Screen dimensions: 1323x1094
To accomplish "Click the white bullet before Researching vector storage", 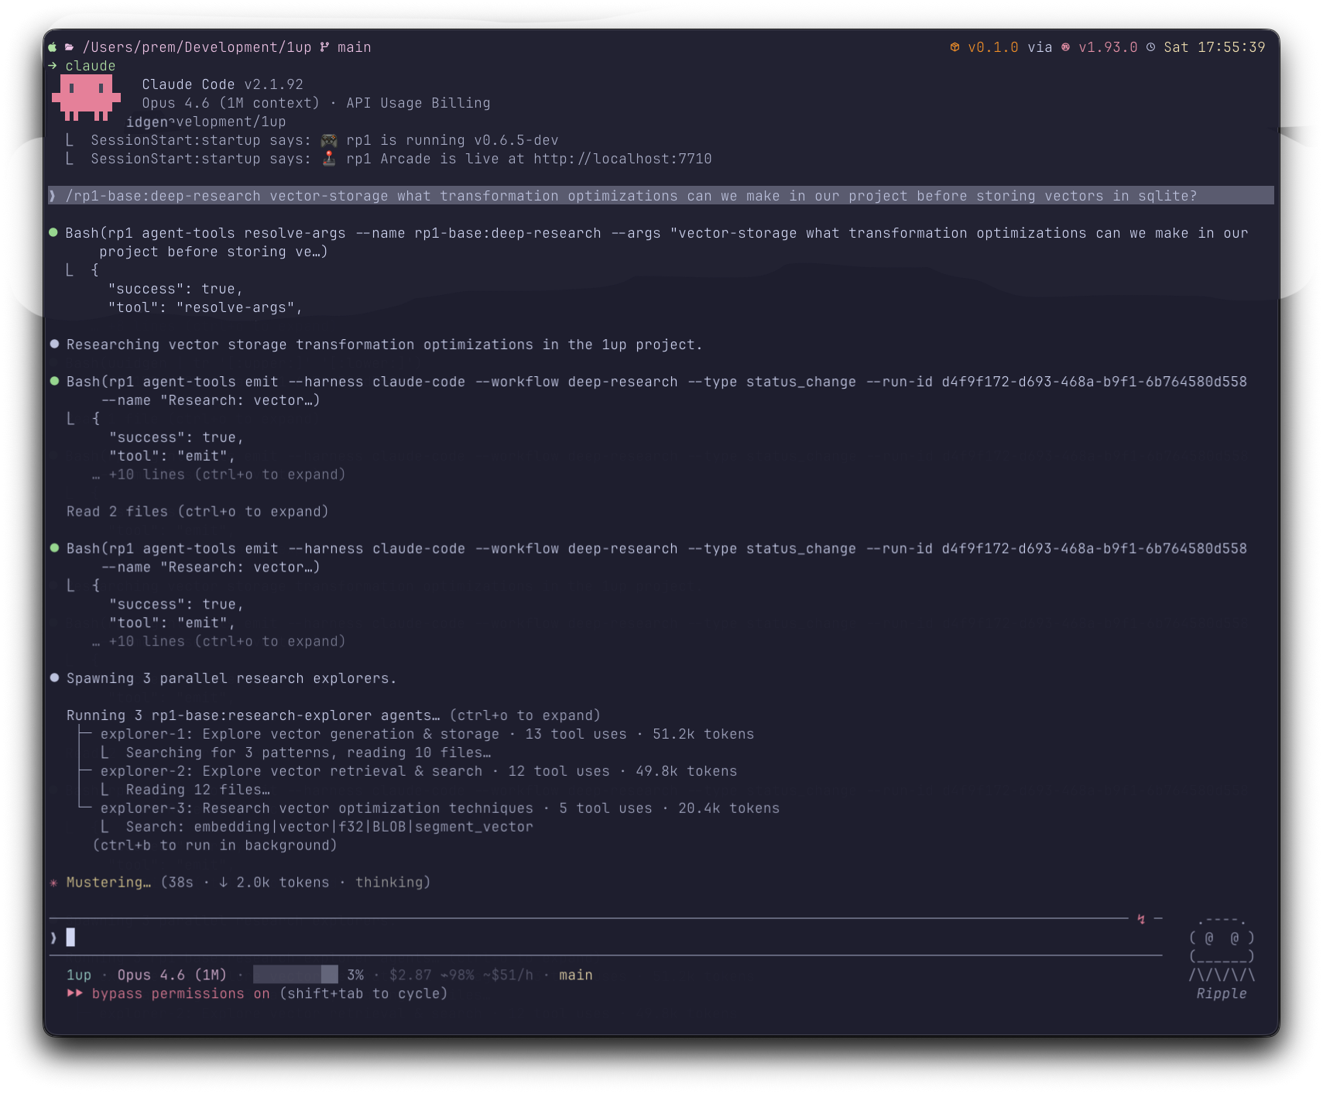I will tap(54, 344).
